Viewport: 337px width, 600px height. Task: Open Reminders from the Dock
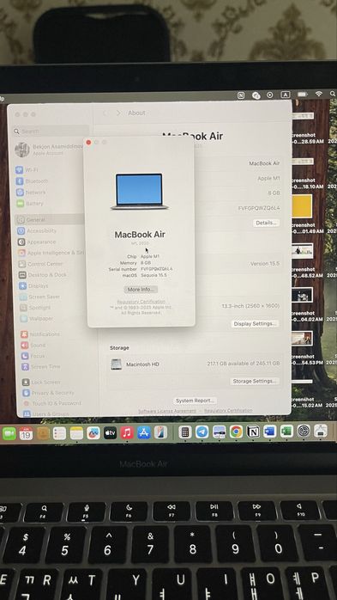click(x=59, y=433)
